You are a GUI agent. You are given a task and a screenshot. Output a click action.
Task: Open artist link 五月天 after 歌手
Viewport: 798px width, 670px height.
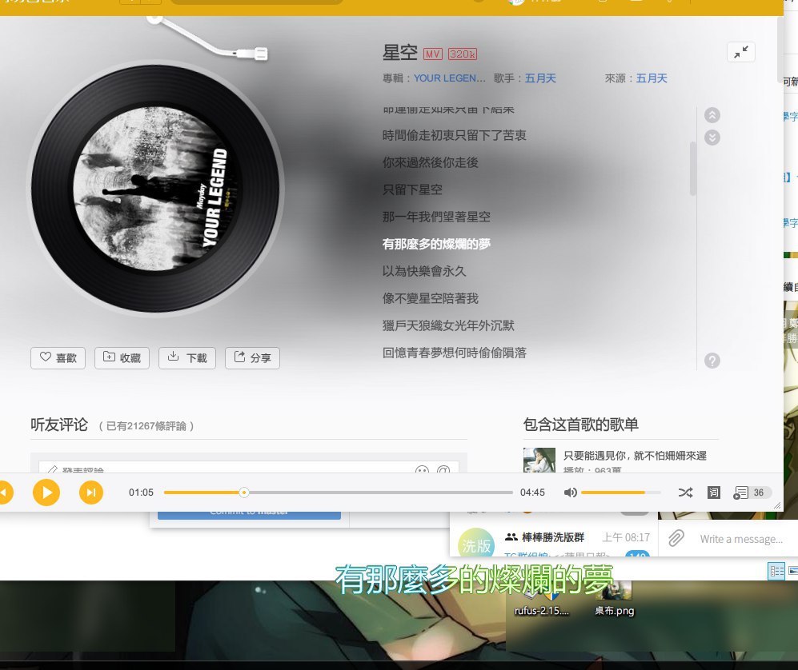pyautogui.click(x=540, y=78)
